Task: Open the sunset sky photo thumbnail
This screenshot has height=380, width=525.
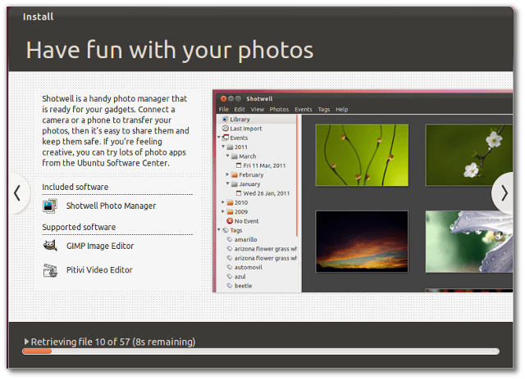Action: pyautogui.click(x=362, y=242)
